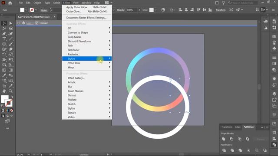Close the 1.ai document tab

point(55,17)
